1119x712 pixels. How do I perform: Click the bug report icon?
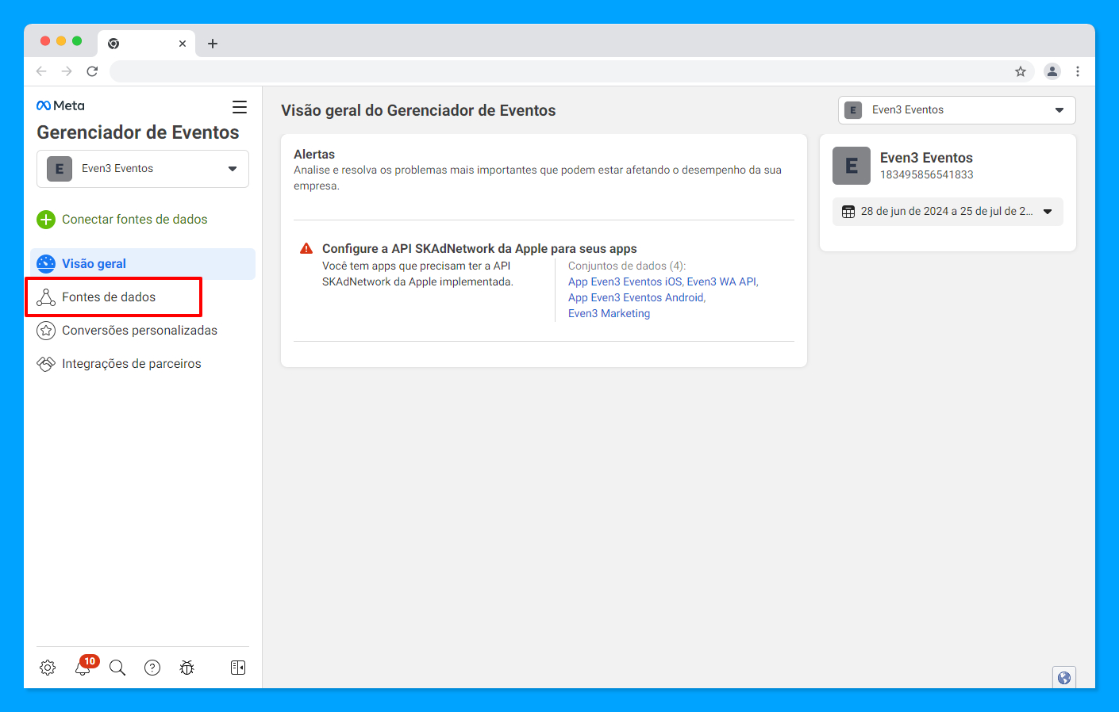click(187, 668)
